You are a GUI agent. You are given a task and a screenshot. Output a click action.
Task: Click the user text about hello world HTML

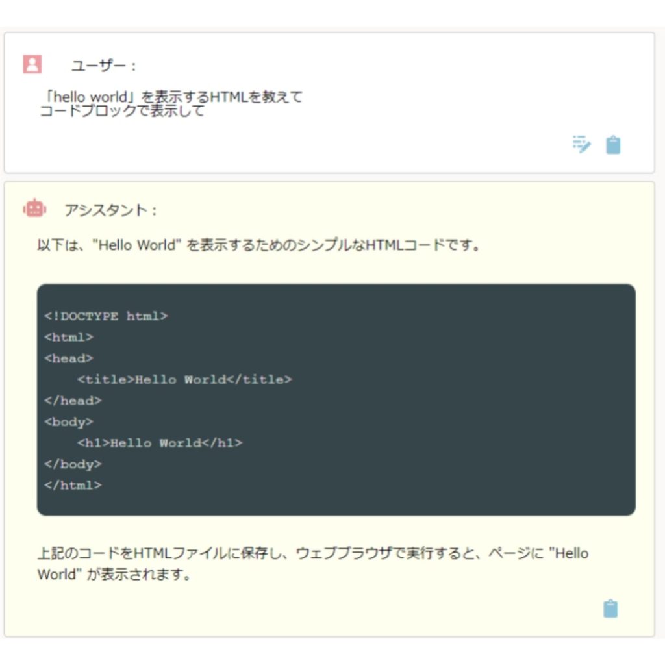(x=172, y=97)
